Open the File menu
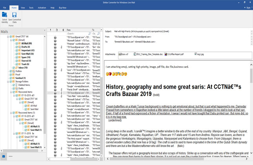This screenshot has height=165, width=253. [5, 8]
